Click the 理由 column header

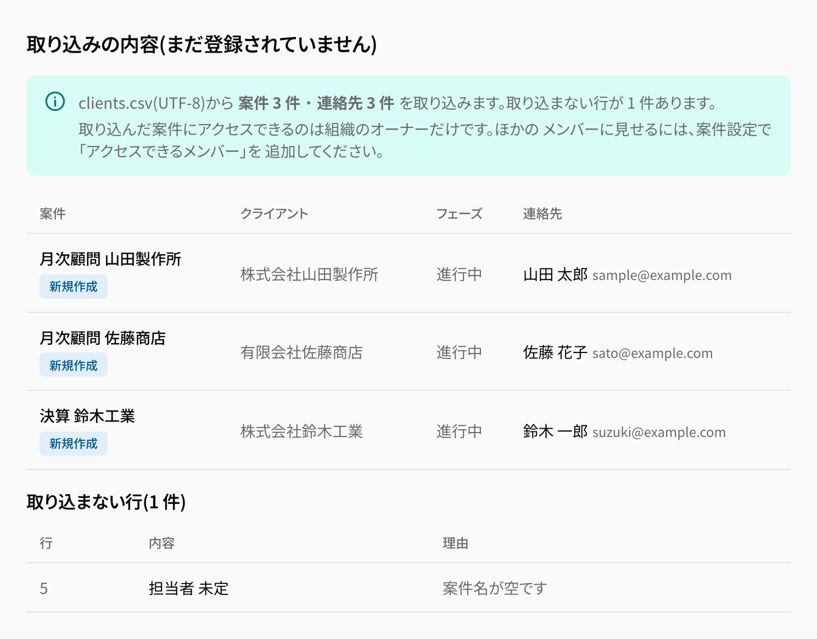point(456,543)
